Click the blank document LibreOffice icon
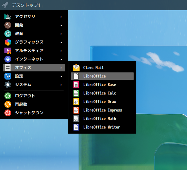 click(x=76, y=76)
